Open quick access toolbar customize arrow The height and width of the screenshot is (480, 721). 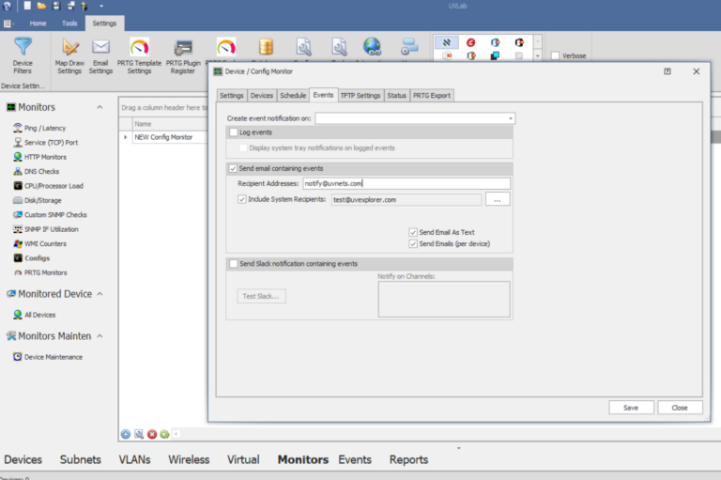point(101,6)
